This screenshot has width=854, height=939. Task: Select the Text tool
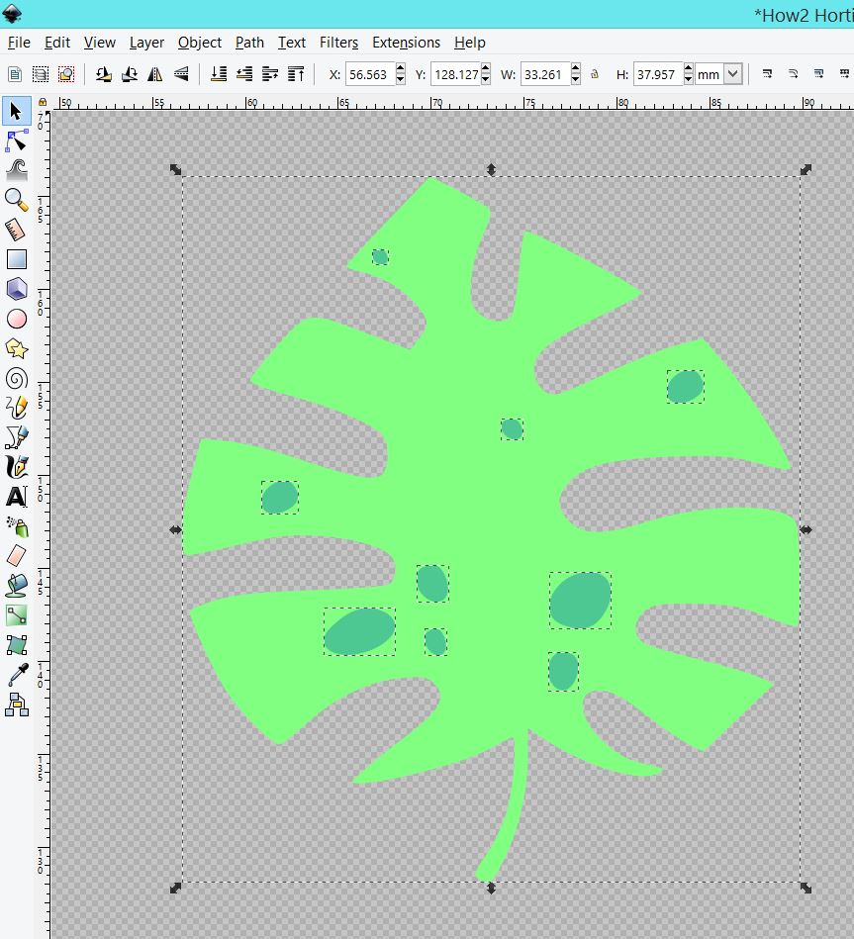pyautogui.click(x=16, y=497)
